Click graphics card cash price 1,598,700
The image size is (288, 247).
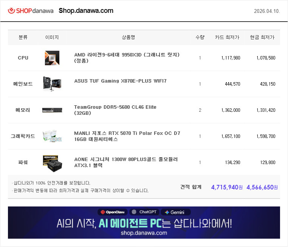click(x=266, y=136)
